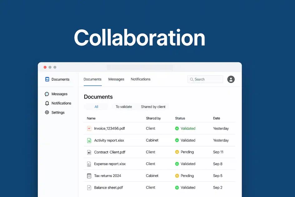
Task: Click green status dot for Invoice_123456.pdf
Action: [x=177, y=129]
